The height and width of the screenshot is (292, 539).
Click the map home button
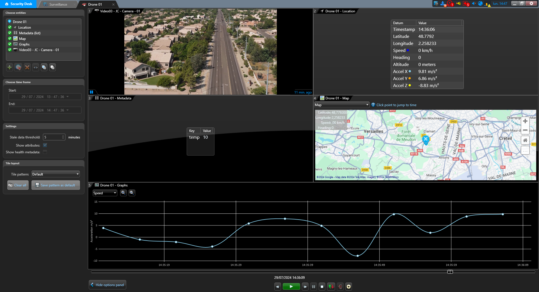pyautogui.click(x=525, y=140)
